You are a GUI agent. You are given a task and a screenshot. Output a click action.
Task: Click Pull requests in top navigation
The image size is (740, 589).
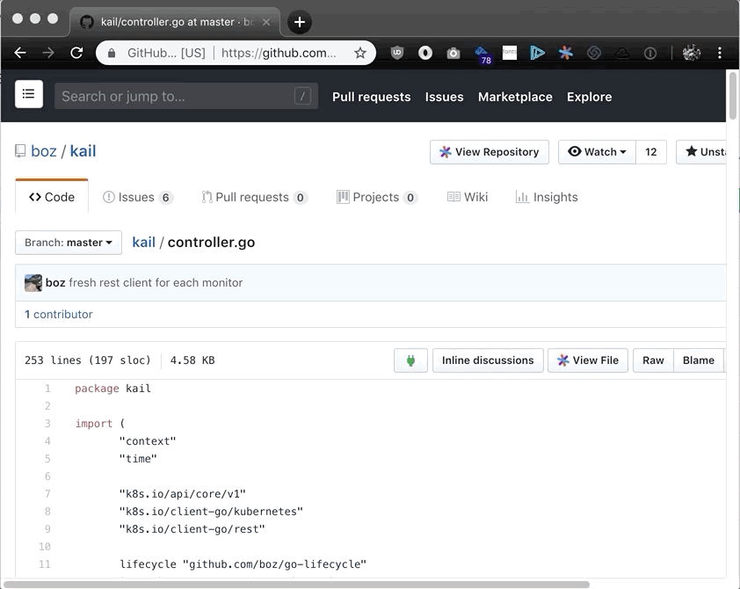click(372, 97)
